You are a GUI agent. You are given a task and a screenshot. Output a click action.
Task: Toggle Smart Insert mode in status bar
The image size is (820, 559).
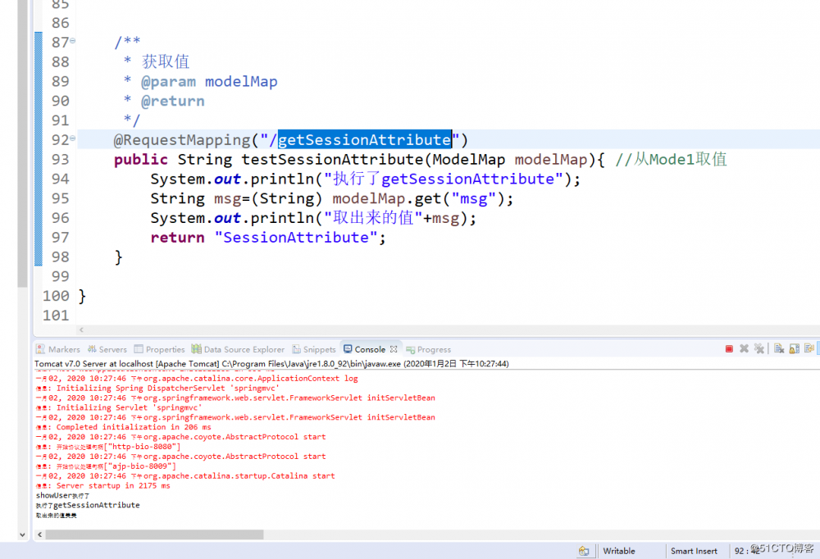click(694, 551)
